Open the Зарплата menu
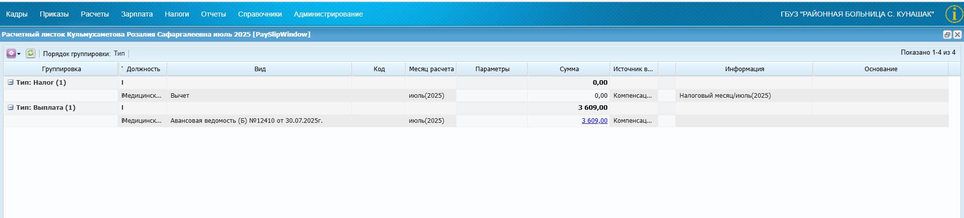 click(137, 14)
